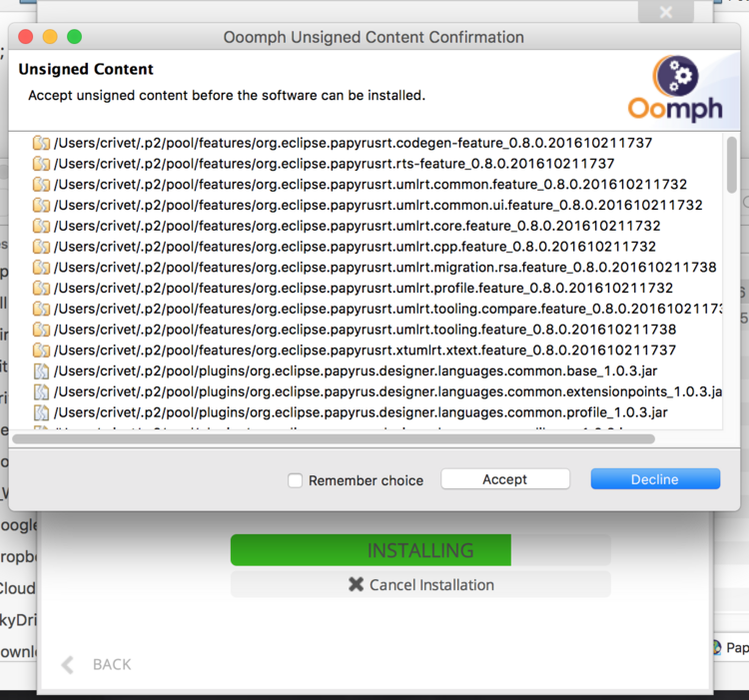Enable the Remember choice checkbox
The image size is (749, 700).
[x=295, y=480]
